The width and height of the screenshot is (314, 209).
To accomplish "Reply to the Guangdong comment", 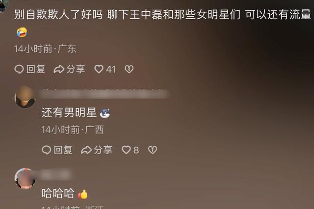I will (x=29, y=69).
